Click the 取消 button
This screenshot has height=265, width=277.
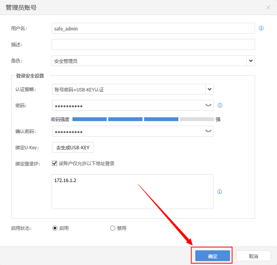click(253, 256)
